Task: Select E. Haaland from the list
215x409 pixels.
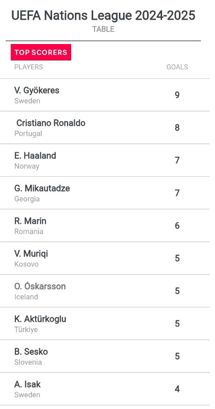Action: 104,160
